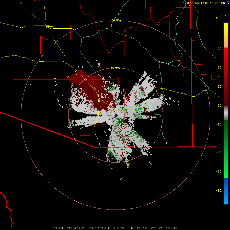Click the 90 value on velocity scale
This screenshot has width=230, height=230.
220,30
